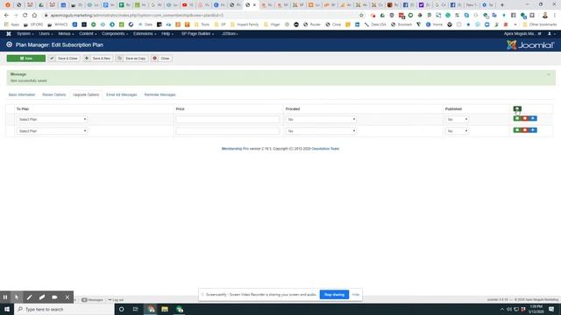561x315 pixels.
Task: Open the System menu
Action: [25, 33]
